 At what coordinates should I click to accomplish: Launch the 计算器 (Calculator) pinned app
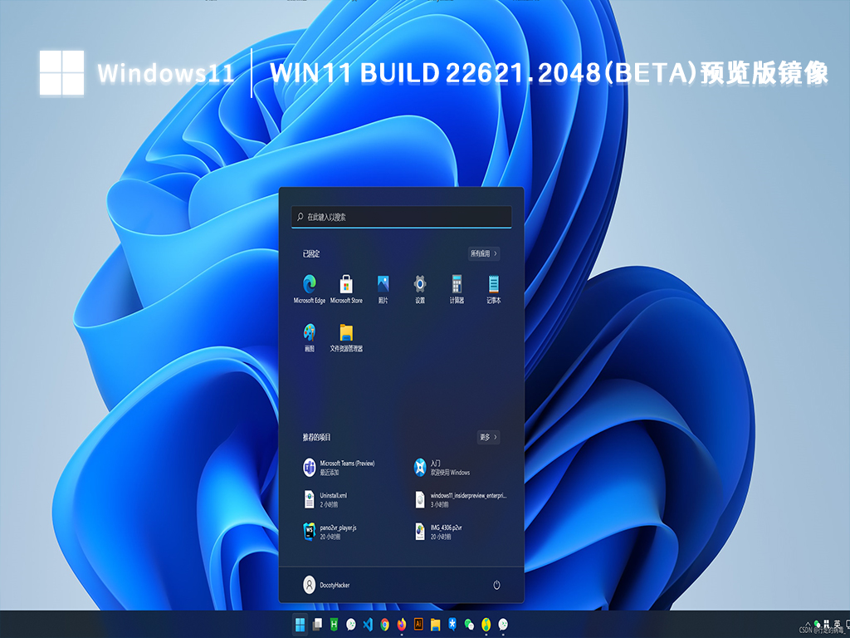[457, 284]
